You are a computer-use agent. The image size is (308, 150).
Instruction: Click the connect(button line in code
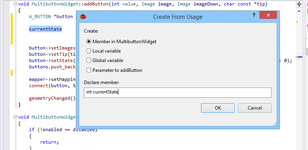52,86
